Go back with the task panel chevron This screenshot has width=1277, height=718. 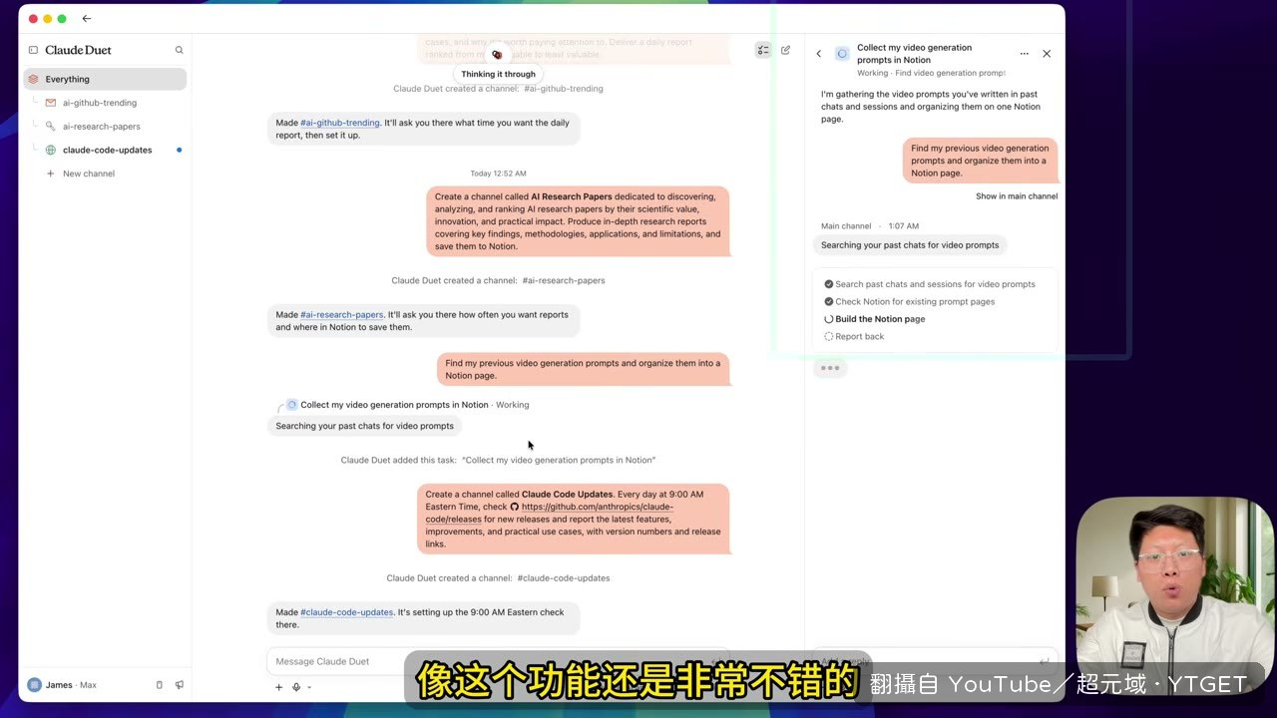[x=819, y=54]
